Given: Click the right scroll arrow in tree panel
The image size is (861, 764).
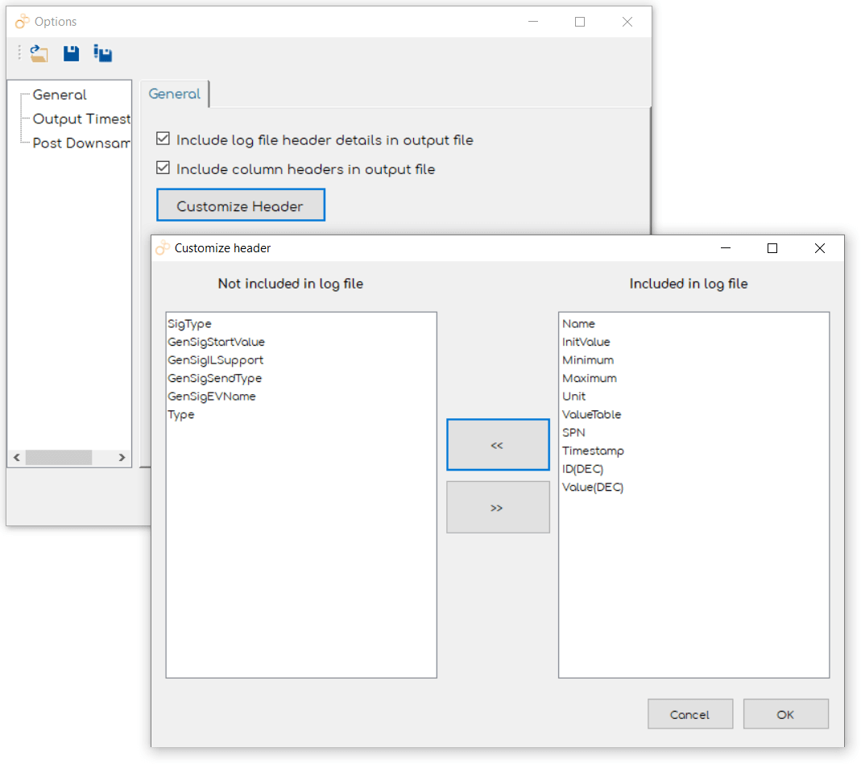Looking at the screenshot, I should point(122,458).
